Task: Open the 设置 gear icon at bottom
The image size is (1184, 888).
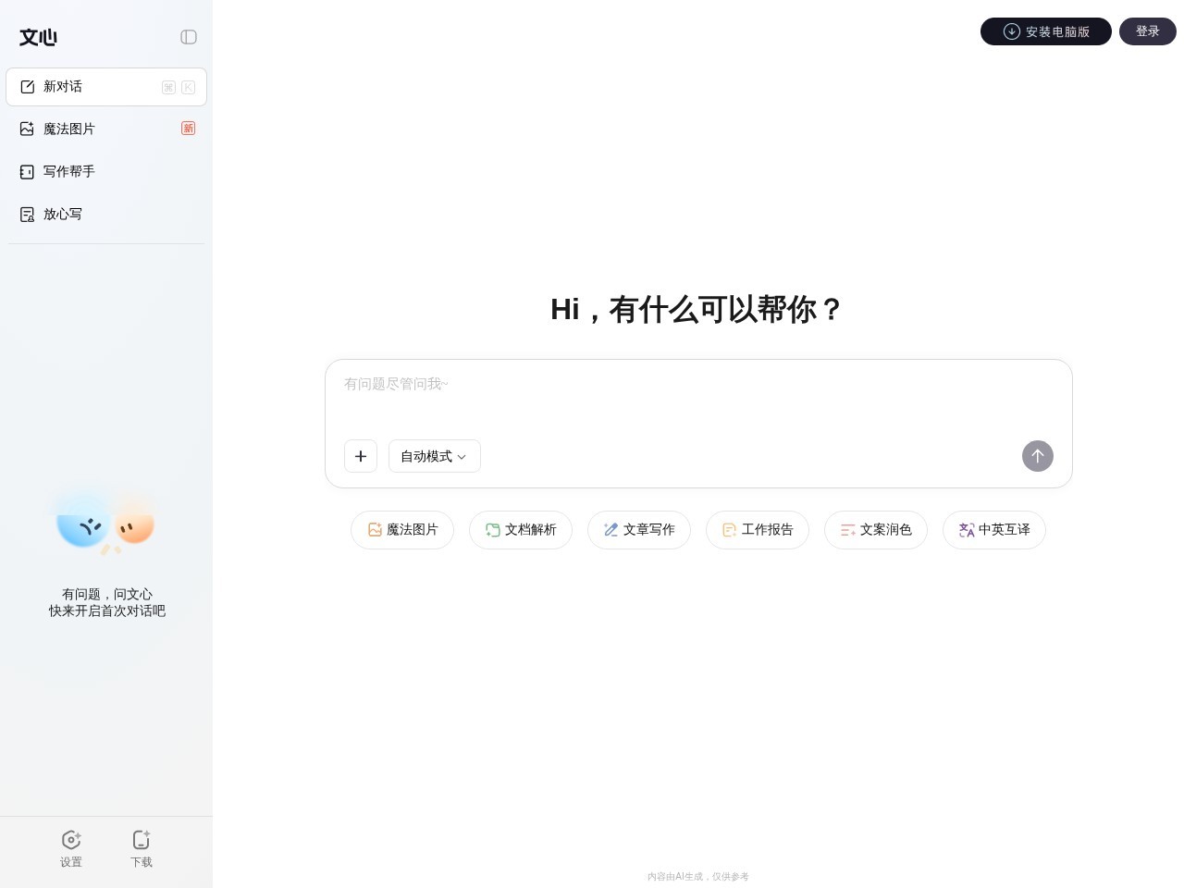Action: [71, 840]
